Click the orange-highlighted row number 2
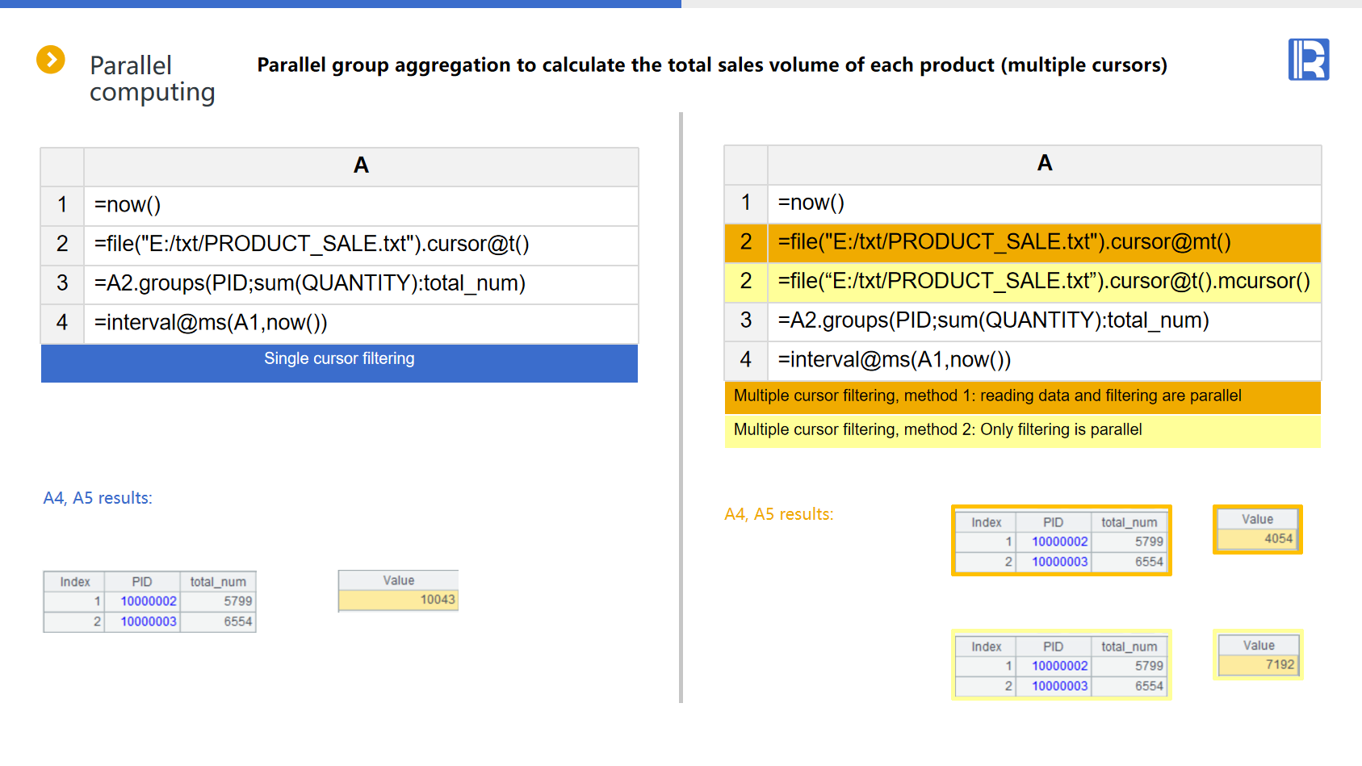The image size is (1362, 766). (x=746, y=242)
